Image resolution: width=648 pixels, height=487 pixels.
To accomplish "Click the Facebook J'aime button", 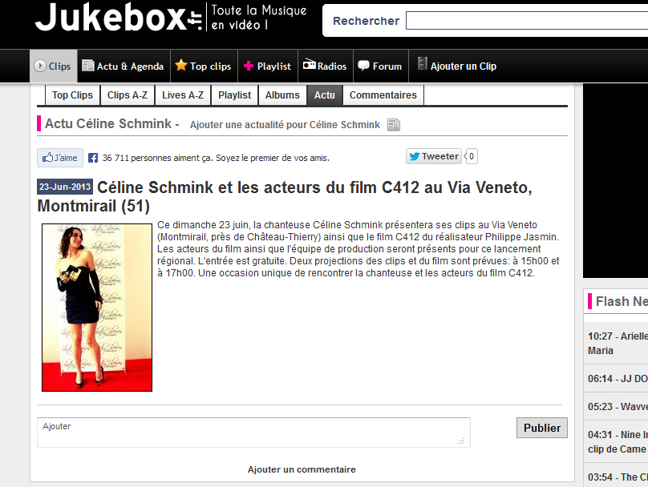I will pyautogui.click(x=60, y=158).
